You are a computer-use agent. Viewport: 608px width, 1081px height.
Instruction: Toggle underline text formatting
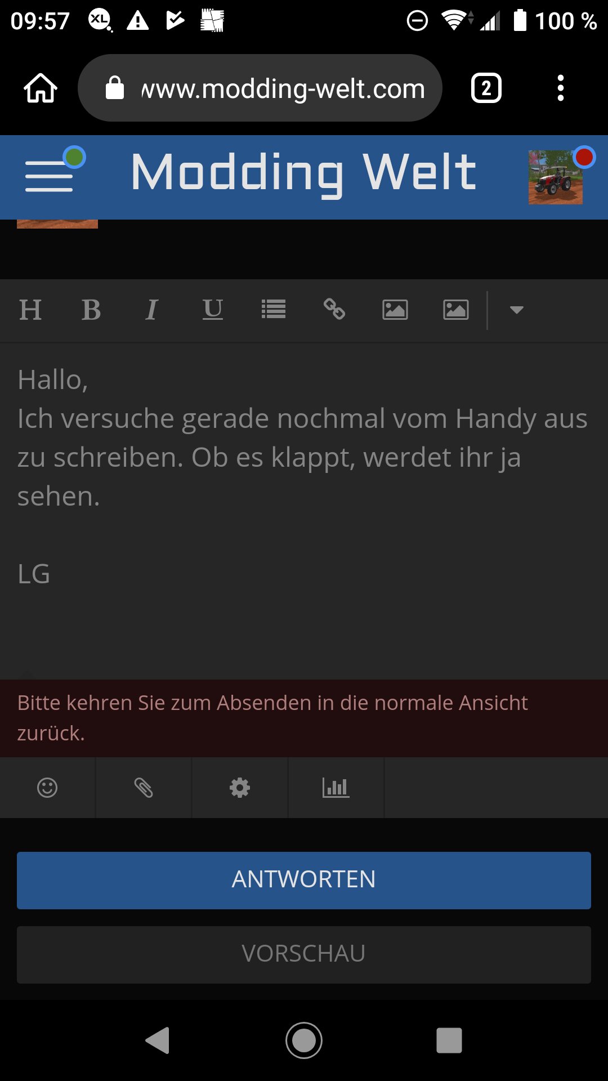[x=213, y=310]
